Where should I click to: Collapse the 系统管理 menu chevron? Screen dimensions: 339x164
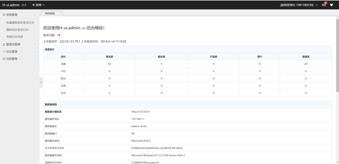point(35,15)
